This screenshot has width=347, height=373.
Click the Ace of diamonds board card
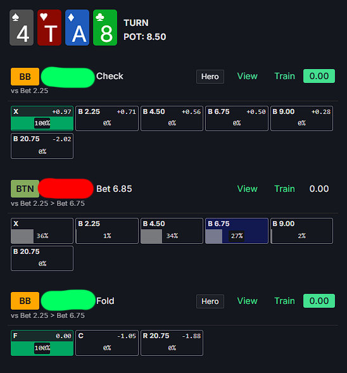click(x=77, y=28)
